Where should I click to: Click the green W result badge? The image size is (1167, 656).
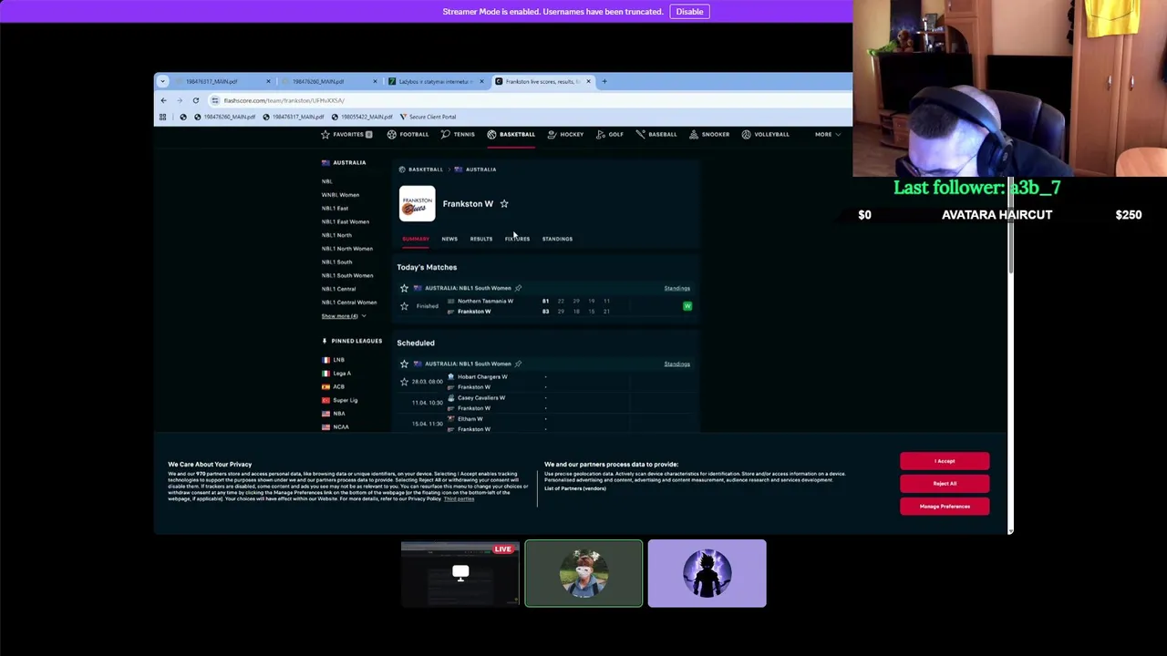click(687, 306)
